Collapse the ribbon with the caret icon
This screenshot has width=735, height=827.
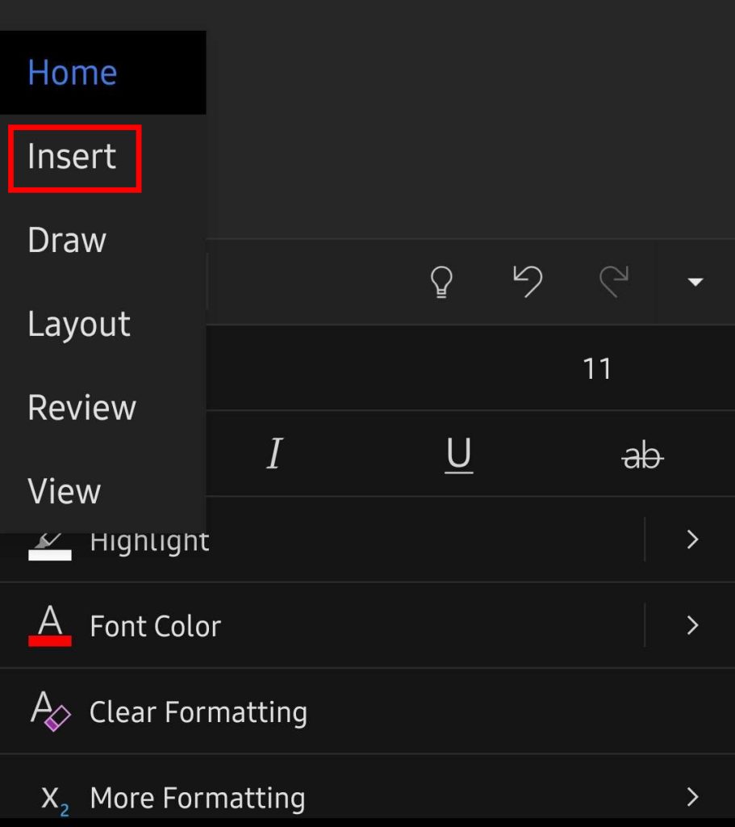[x=695, y=282]
